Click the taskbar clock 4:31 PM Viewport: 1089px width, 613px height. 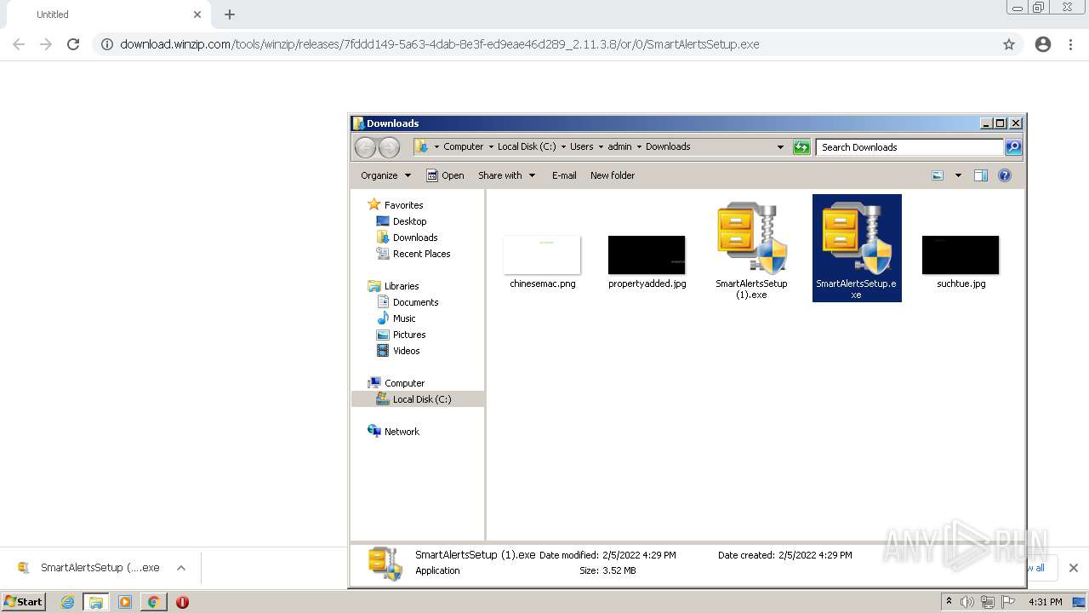[x=1045, y=602]
